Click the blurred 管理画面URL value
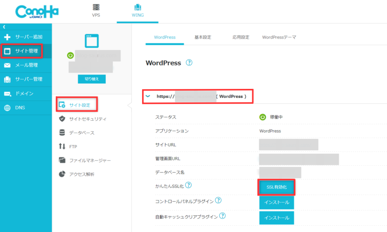The image size is (387, 232). (x=299, y=159)
